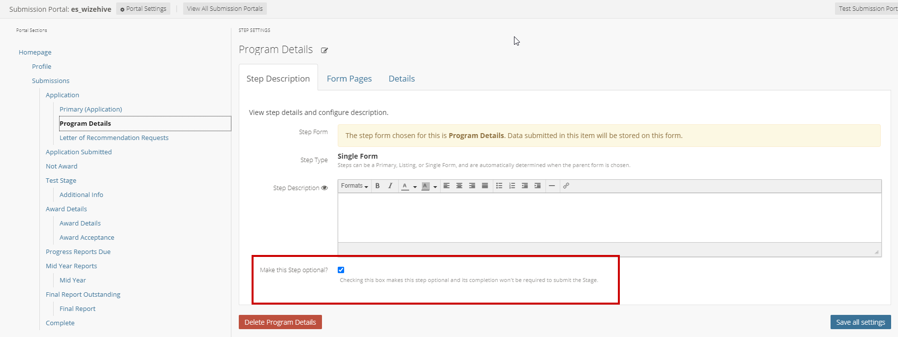
Task: Click View All Submission Portals
Action: click(225, 9)
